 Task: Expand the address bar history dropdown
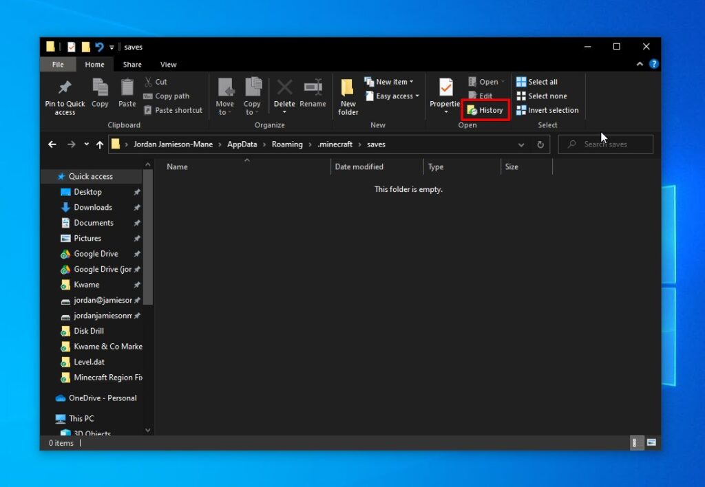click(x=521, y=144)
